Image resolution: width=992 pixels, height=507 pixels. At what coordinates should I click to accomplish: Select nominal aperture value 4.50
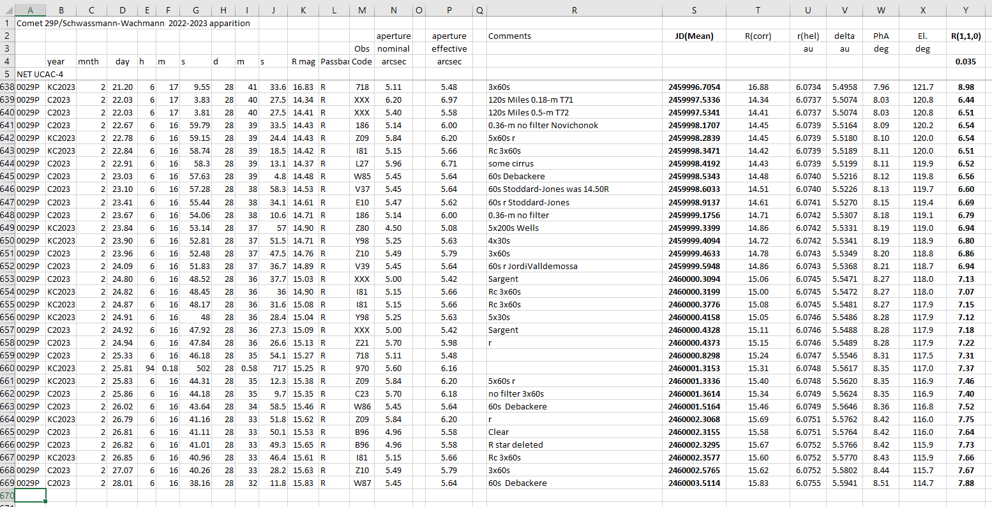[x=393, y=228]
